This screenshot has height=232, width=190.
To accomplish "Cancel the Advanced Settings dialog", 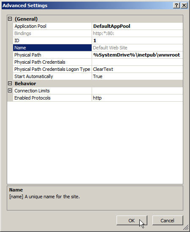I will pyautogui.click(x=168, y=221).
